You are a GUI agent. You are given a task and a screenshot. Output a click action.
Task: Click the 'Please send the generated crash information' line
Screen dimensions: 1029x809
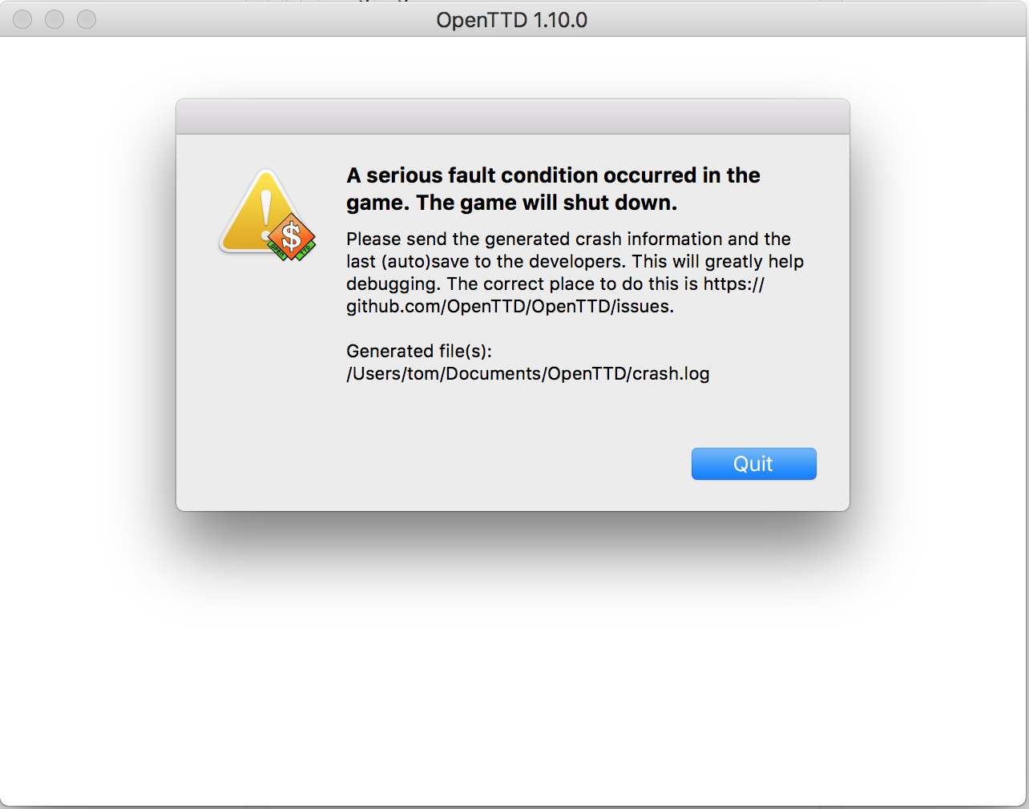click(568, 239)
